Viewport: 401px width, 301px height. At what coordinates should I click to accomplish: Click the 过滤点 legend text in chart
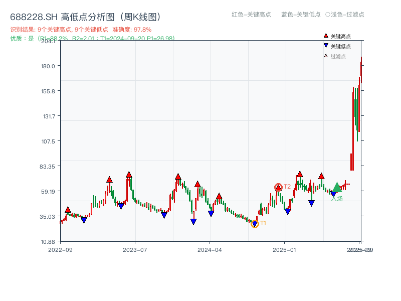pyautogui.click(x=338, y=56)
